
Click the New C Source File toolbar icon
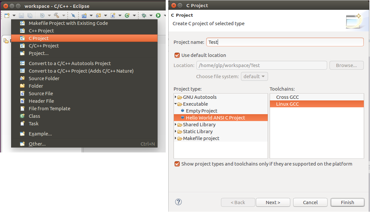[x=113, y=16]
